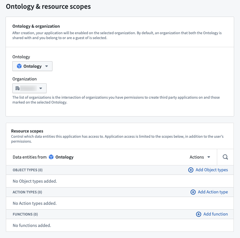
Task: Click the caret arrow next to Actions
Action: coord(209,157)
